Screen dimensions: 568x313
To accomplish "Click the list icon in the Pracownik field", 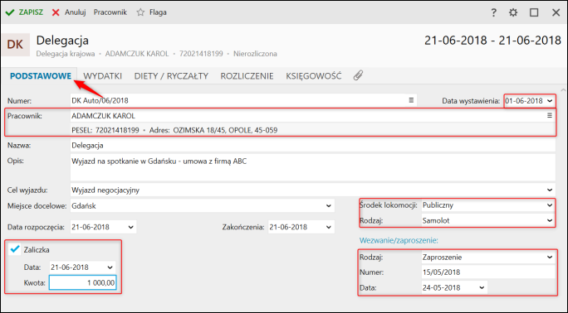I will pyautogui.click(x=550, y=116).
